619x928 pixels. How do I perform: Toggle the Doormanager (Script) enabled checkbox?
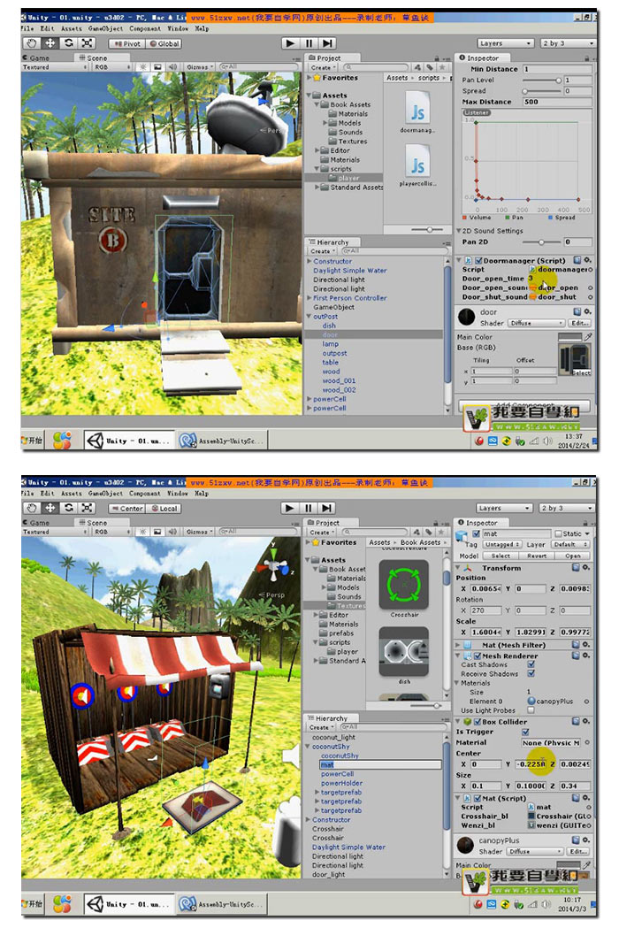pyautogui.click(x=478, y=260)
